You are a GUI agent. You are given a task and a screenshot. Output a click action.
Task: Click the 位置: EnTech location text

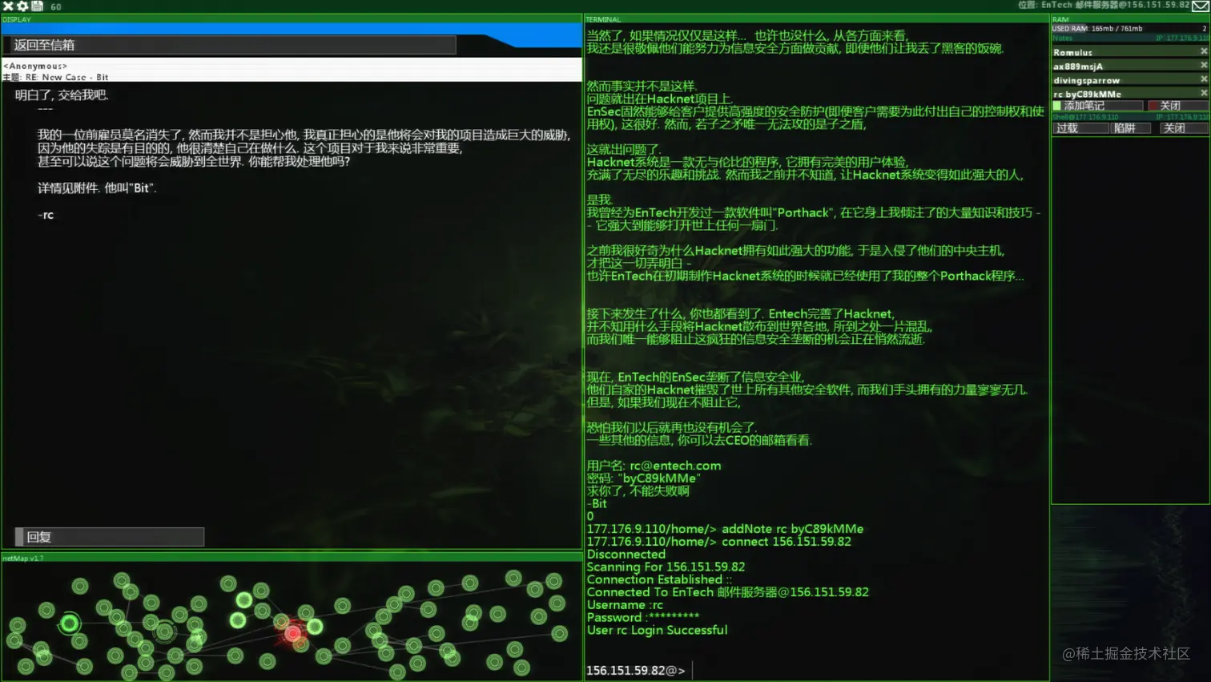[x=1104, y=5]
